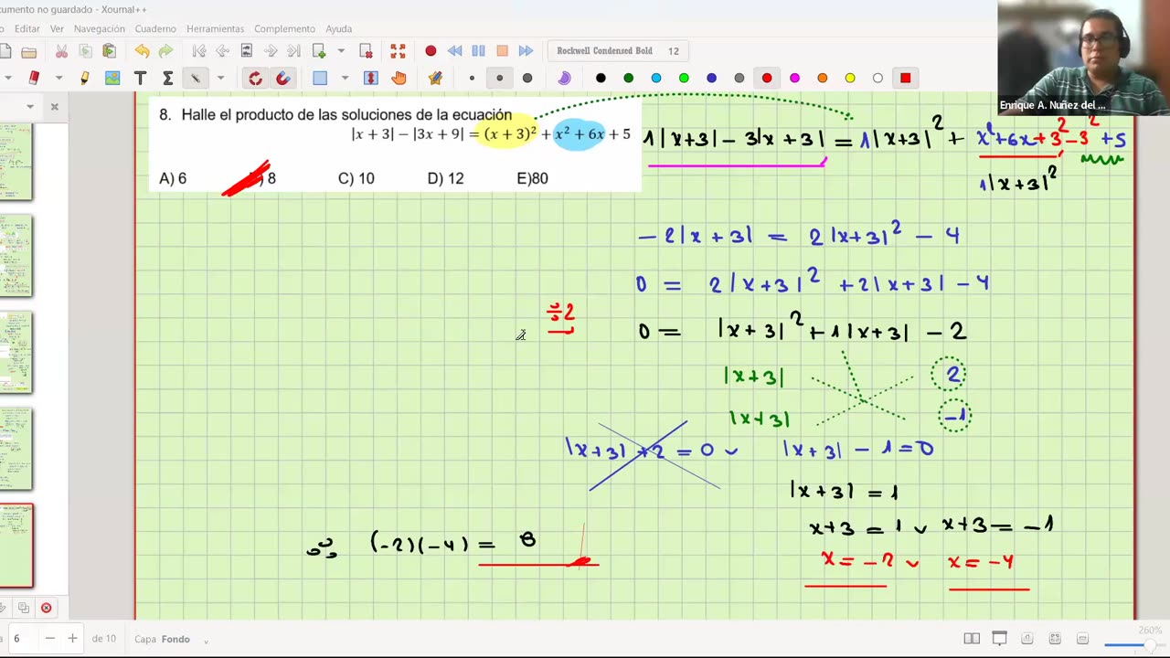Undo the last action
1170x658 pixels.
click(142, 51)
